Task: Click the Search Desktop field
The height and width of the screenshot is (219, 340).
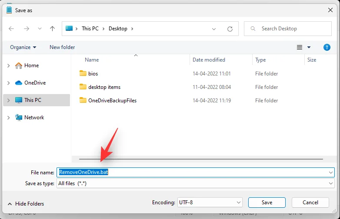Action: point(287,29)
